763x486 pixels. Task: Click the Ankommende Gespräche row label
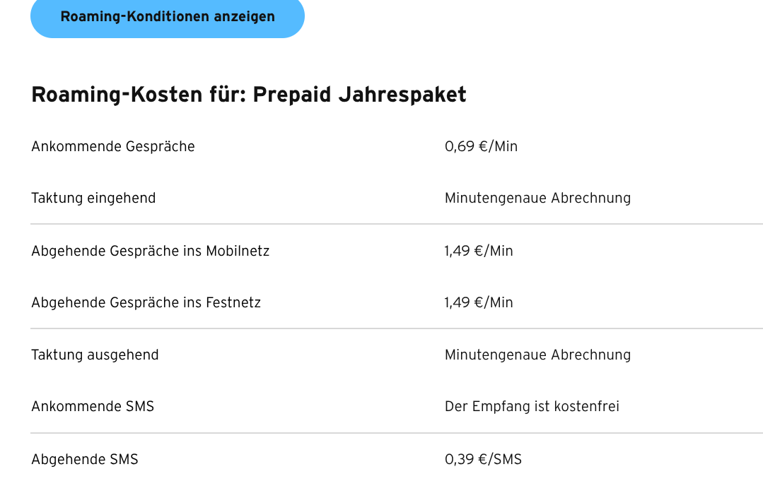[113, 146]
